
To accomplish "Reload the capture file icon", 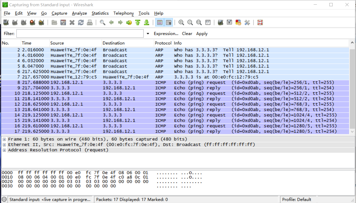I will coord(81,23).
